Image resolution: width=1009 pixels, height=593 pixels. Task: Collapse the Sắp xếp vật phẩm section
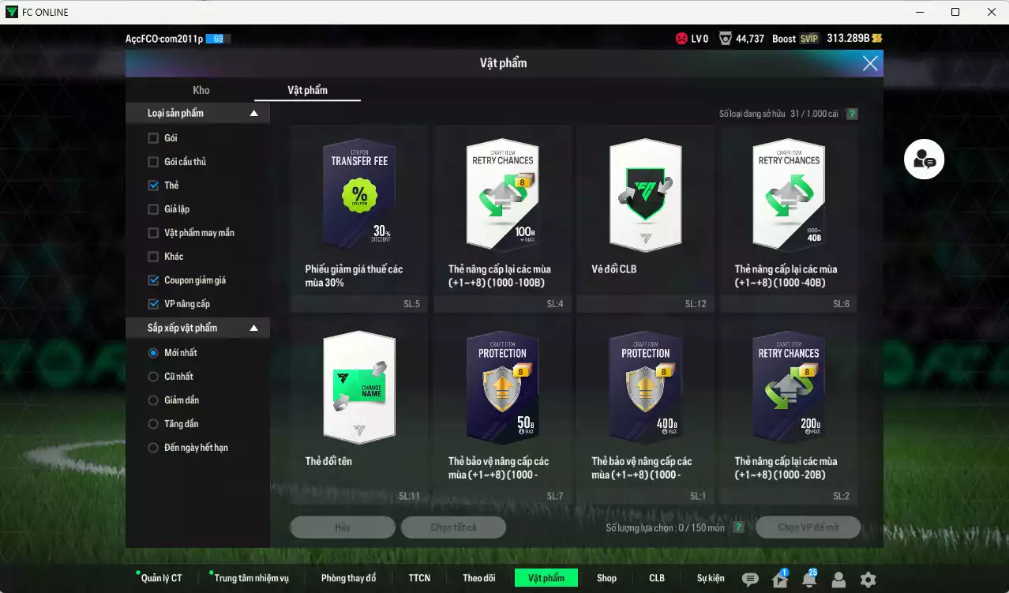point(253,328)
